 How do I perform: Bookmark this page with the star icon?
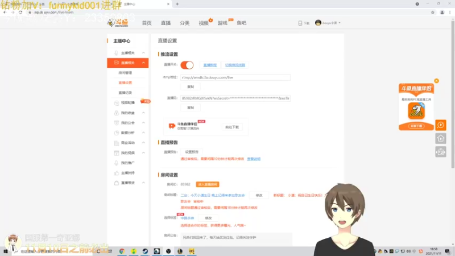coord(433,13)
